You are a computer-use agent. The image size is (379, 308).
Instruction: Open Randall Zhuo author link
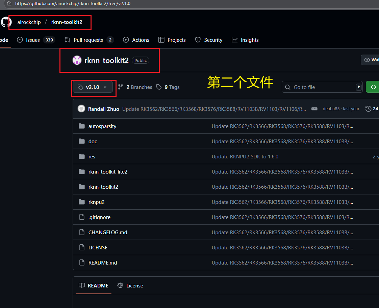click(103, 109)
